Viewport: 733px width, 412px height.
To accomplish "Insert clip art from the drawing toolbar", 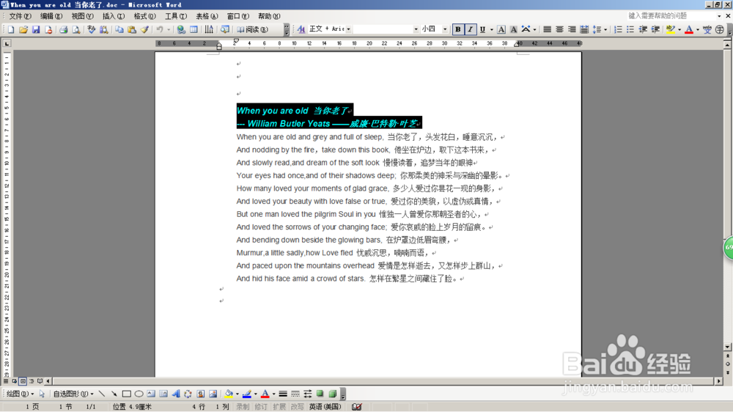I will click(x=201, y=394).
